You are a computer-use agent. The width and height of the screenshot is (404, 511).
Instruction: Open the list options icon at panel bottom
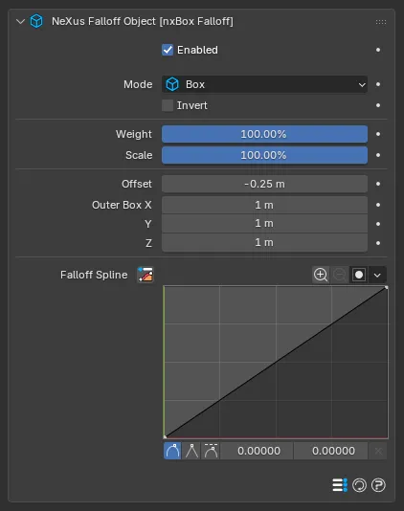click(x=340, y=485)
